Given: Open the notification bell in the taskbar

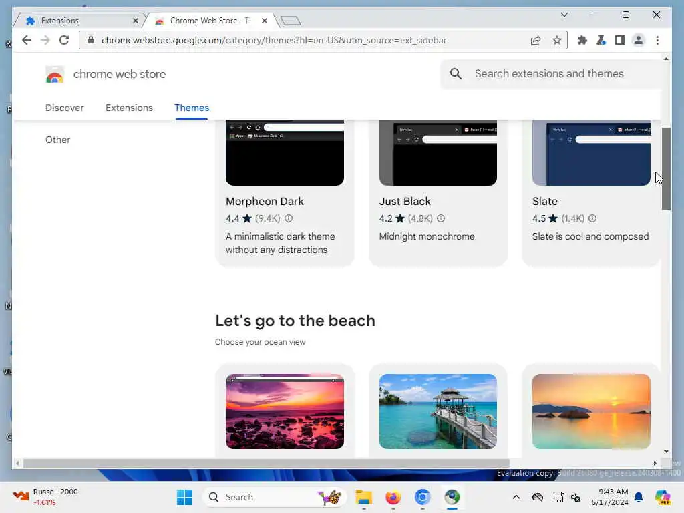Looking at the screenshot, I should (639, 497).
